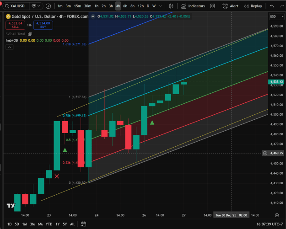This screenshot has width=286, height=229.
Task: Select the 30m timeframe
Action: [87, 6]
